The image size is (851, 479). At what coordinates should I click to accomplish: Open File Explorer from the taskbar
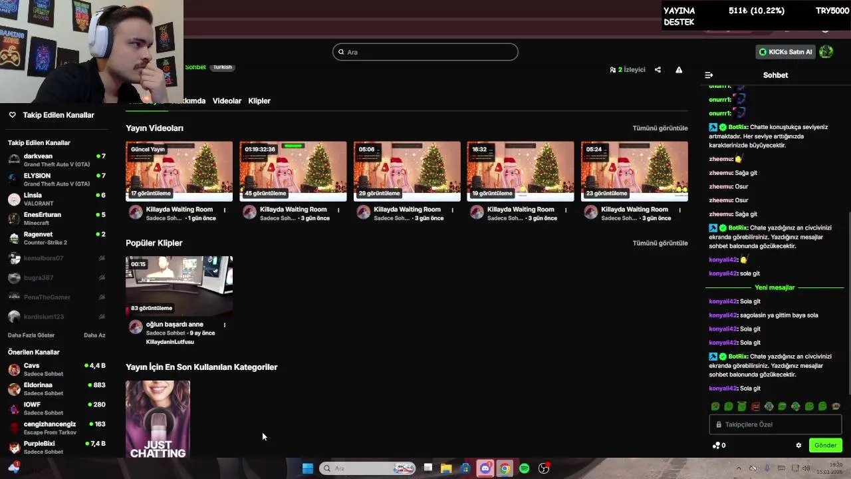coord(446,468)
